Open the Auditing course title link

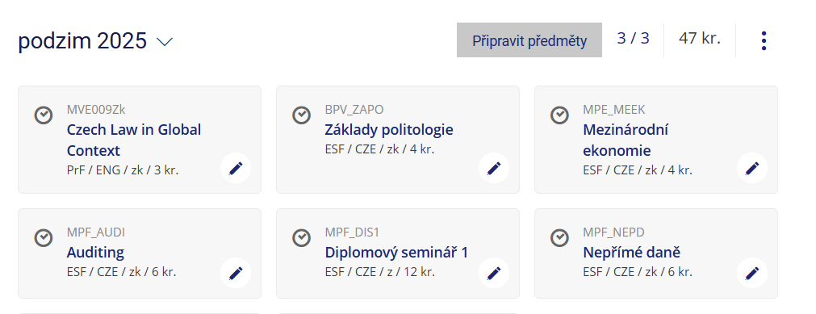[x=95, y=253]
